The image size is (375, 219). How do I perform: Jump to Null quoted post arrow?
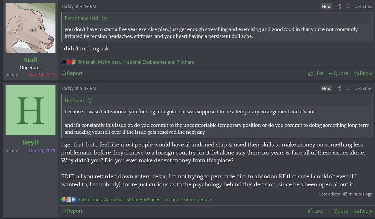90,100
